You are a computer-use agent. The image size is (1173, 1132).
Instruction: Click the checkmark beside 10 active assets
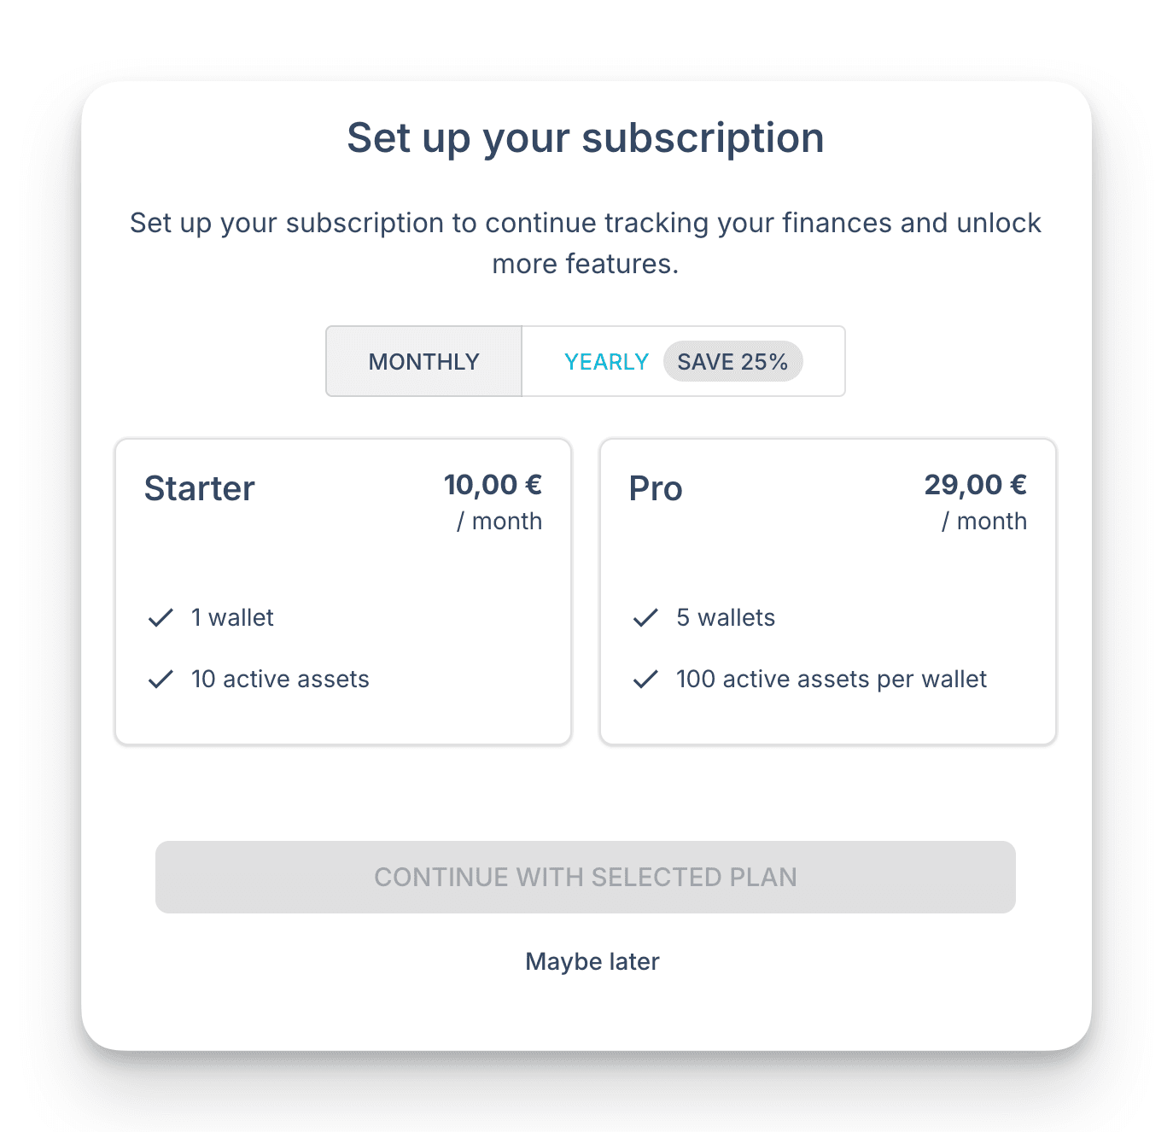(x=160, y=680)
